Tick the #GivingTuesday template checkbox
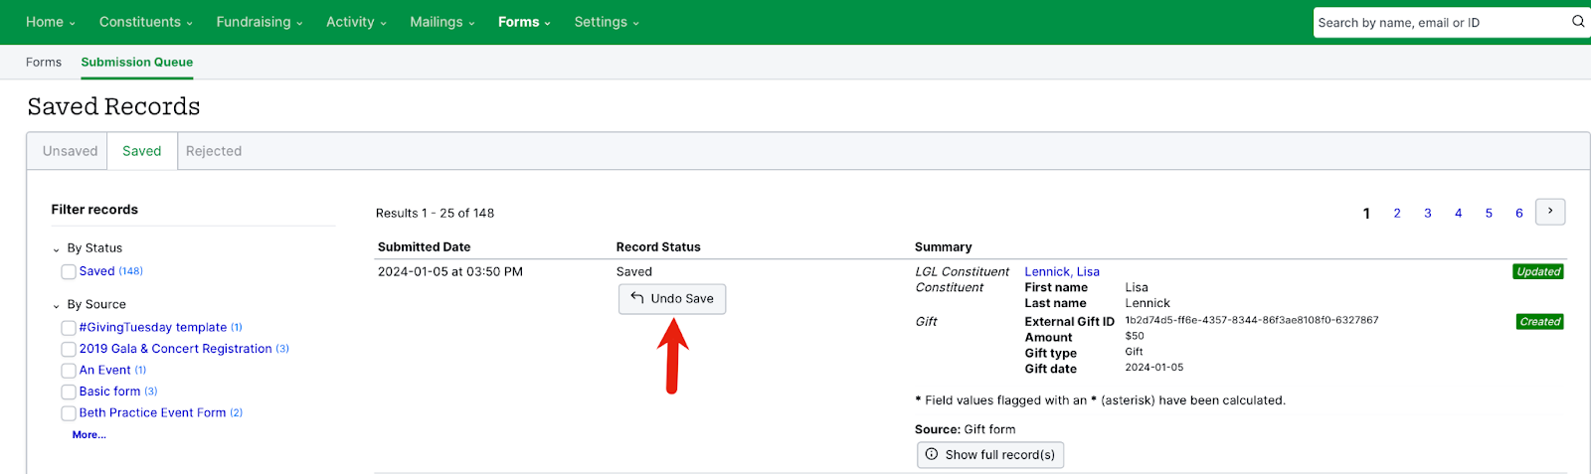This screenshot has width=1591, height=474. click(69, 328)
